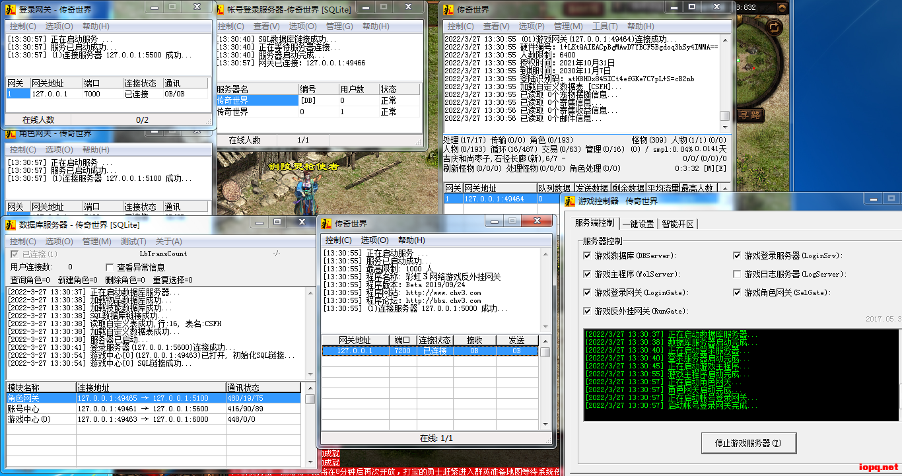Click the 数据库服务器 window title icon
This screenshot has height=476, width=902.
click(11, 224)
